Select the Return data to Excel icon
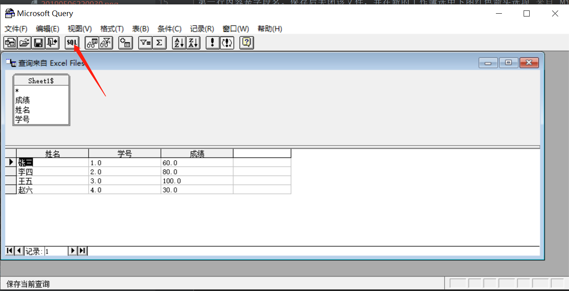The width and height of the screenshot is (569, 291). tap(51, 43)
